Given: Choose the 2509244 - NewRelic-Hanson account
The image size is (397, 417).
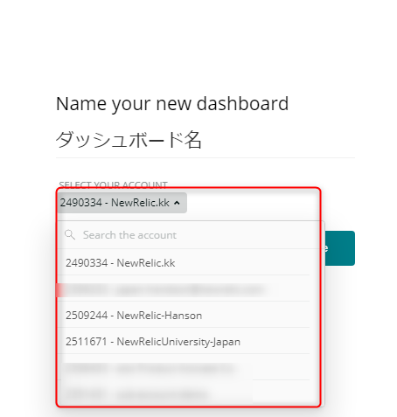Looking at the screenshot, I should click(x=184, y=316).
